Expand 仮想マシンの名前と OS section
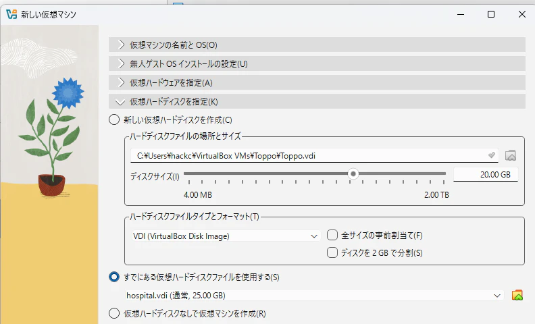This screenshot has height=324, width=535. tap(317, 45)
